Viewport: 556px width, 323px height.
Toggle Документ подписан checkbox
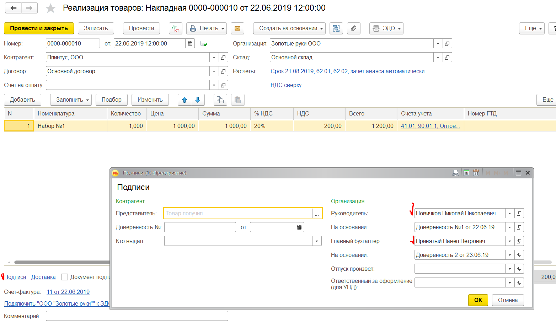pyautogui.click(x=64, y=277)
